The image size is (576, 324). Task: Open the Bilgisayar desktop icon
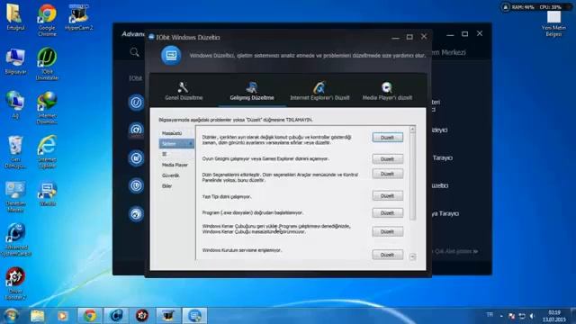pyautogui.click(x=15, y=61)
